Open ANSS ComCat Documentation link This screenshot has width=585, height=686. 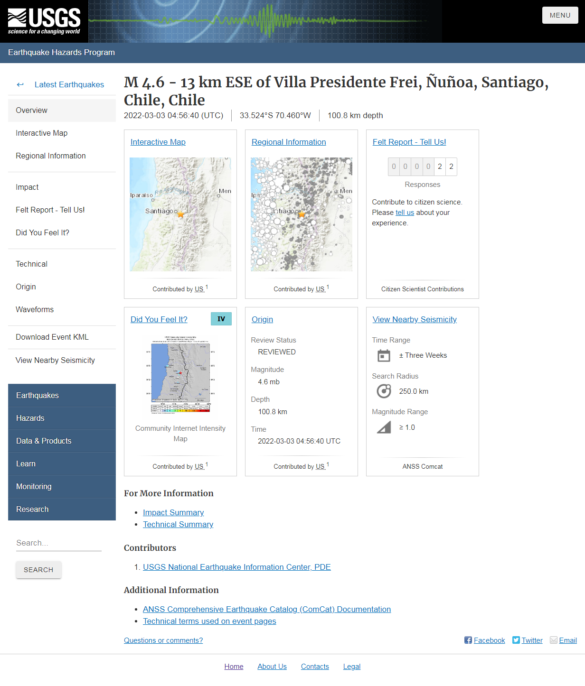click(267, 609)
